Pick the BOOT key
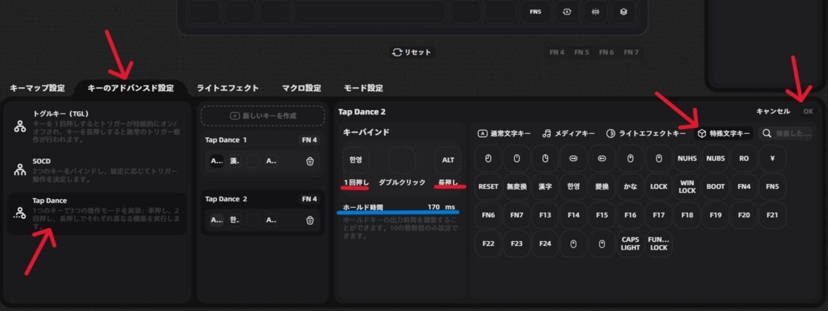Screen dimensions: 828x311 [715, 186]
